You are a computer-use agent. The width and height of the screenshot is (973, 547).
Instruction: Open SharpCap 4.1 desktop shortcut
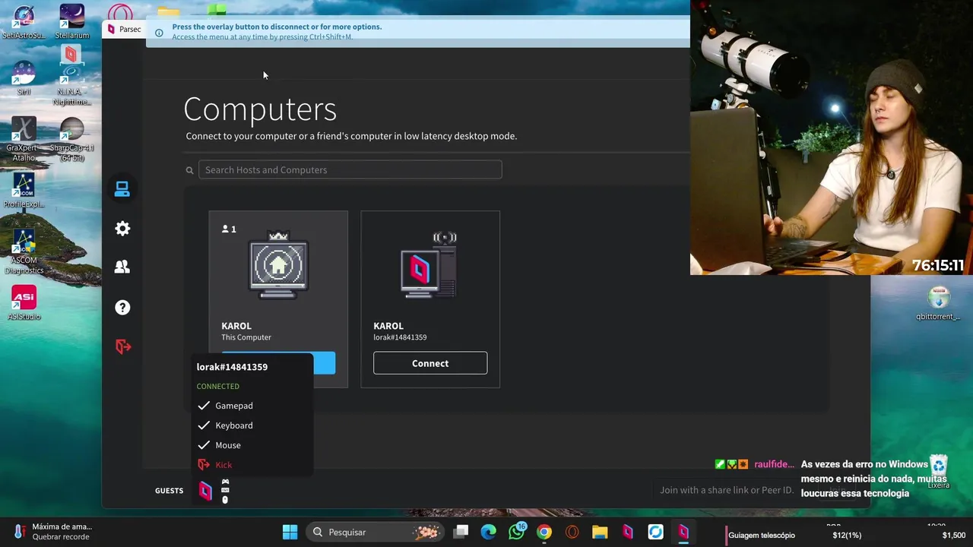point(71,139)
